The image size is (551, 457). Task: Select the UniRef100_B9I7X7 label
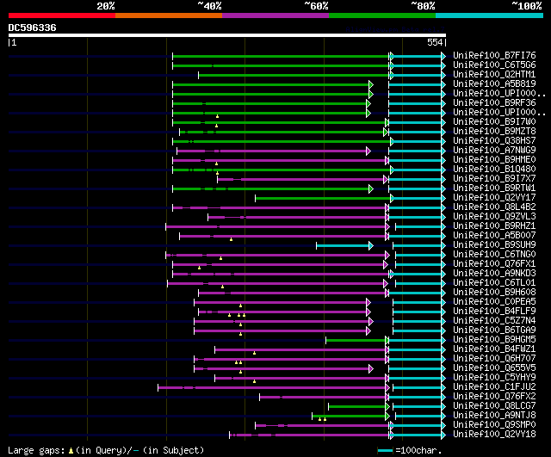click(494, 179)
